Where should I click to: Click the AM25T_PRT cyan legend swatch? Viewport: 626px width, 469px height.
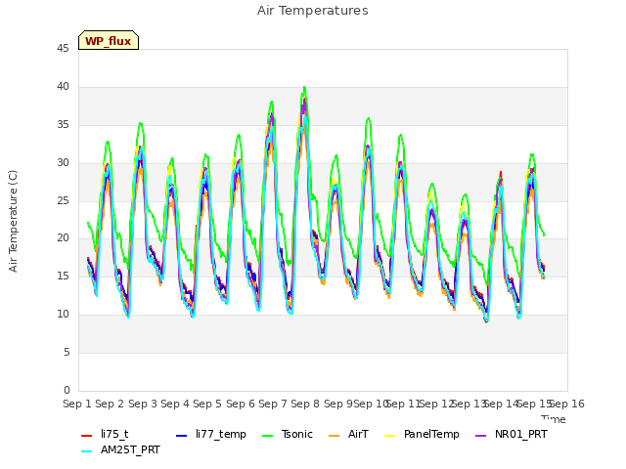[87, 451]
